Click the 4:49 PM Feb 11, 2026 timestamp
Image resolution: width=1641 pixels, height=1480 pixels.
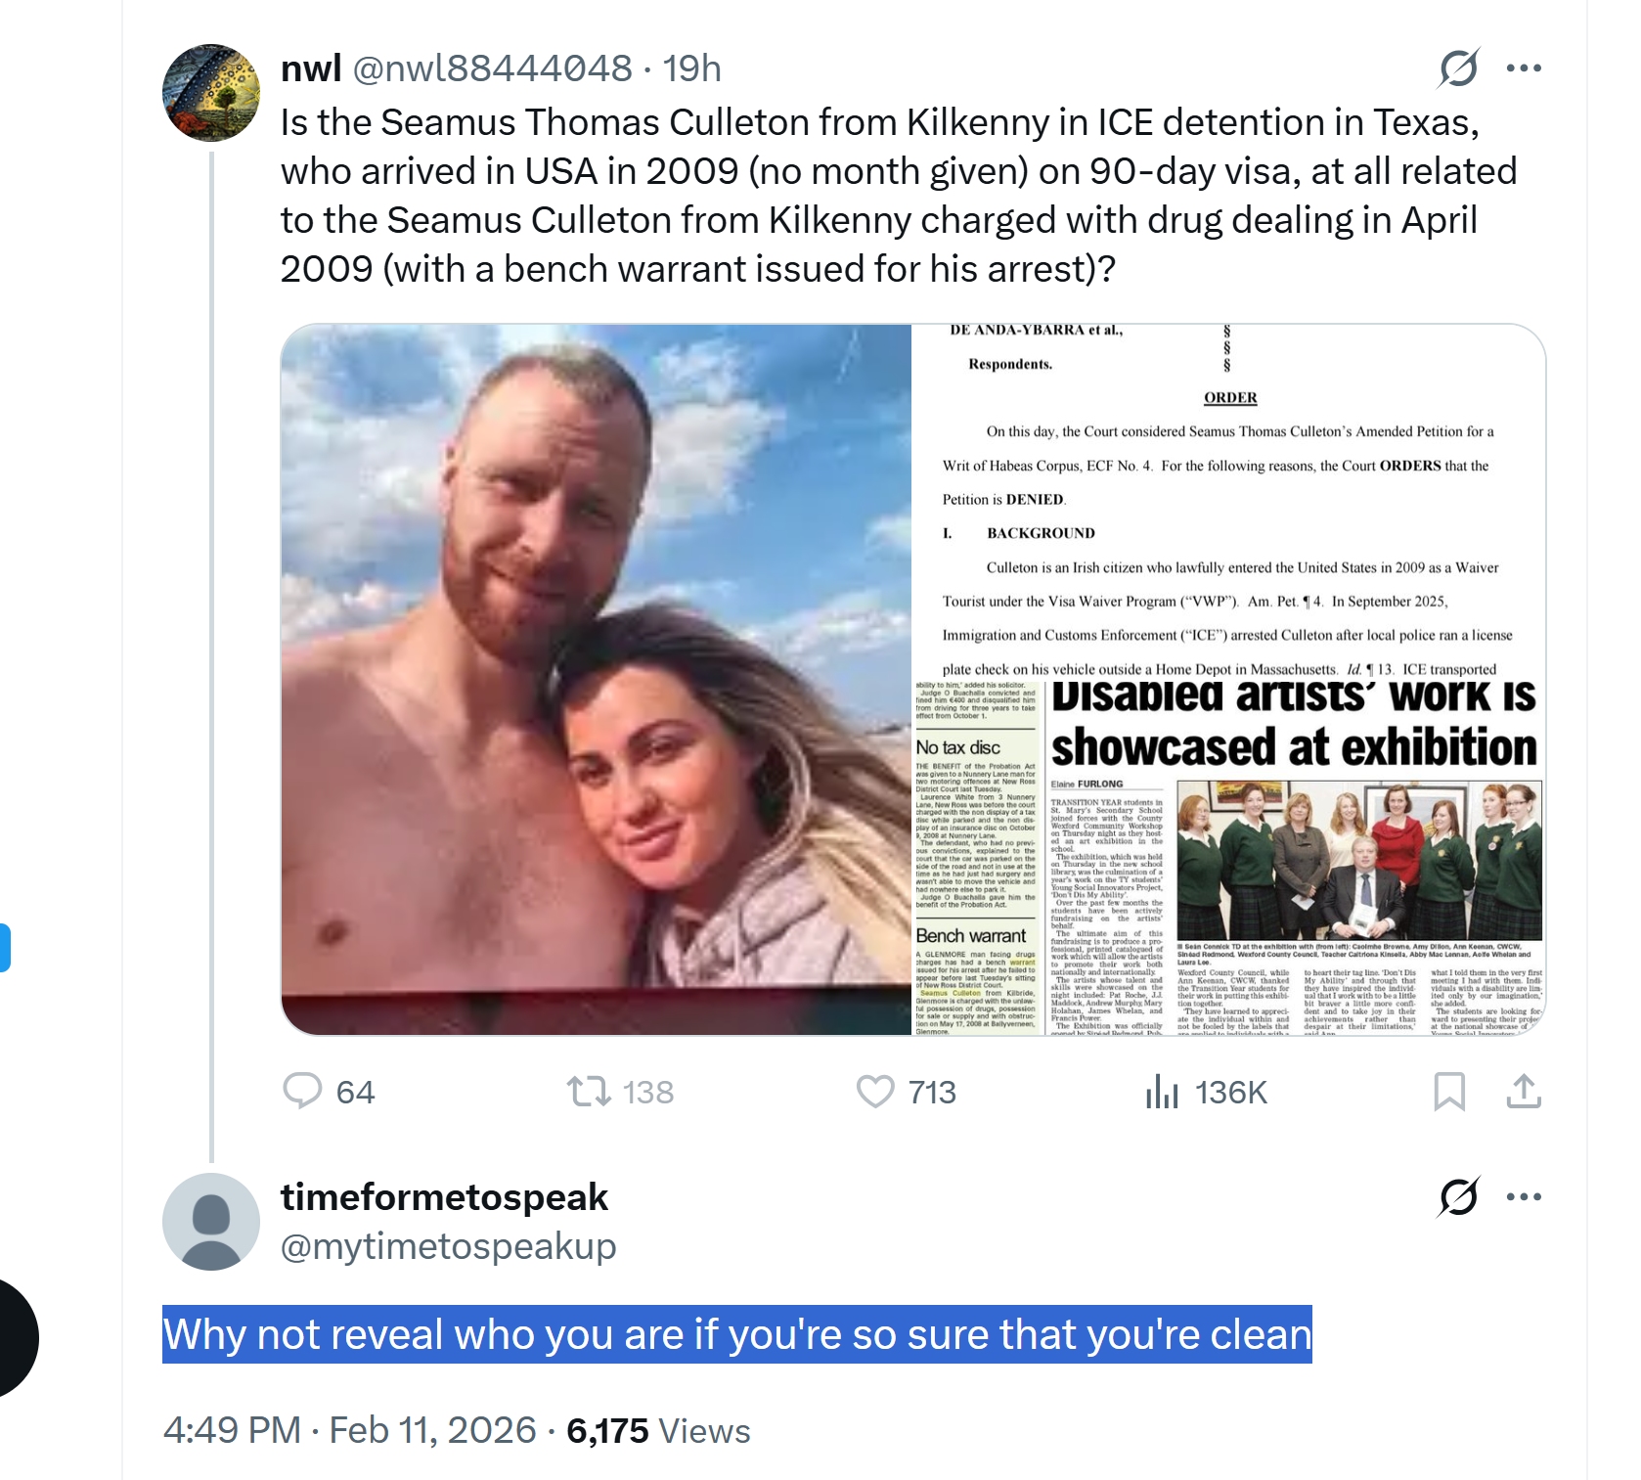coord(350,1430)
